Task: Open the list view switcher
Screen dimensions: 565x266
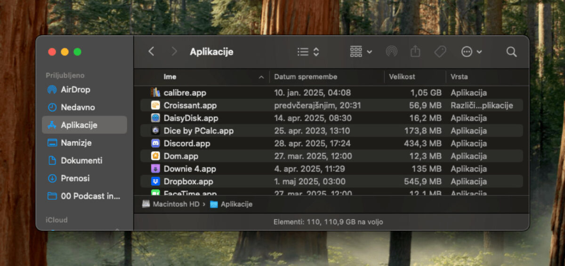Action: (308, 52)
